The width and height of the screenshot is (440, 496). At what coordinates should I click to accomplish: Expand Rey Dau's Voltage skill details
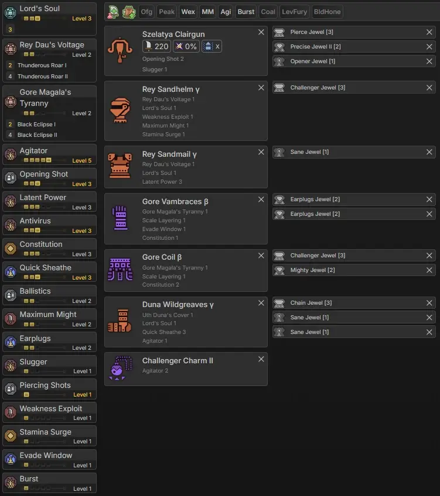49,50
